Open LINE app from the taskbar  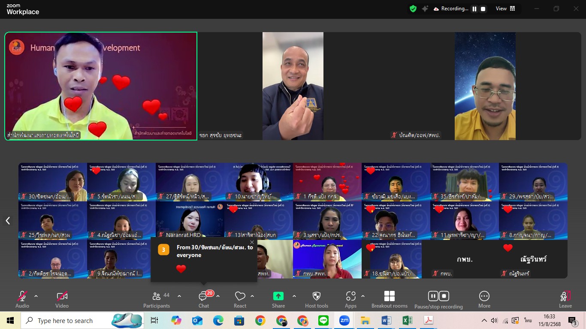coord(323,320)
